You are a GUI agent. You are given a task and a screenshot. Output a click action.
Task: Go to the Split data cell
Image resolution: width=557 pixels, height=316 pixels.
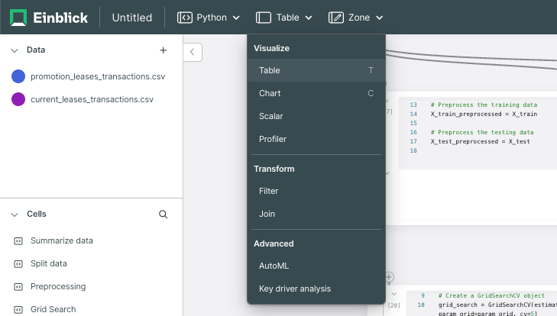click(49, 263)
